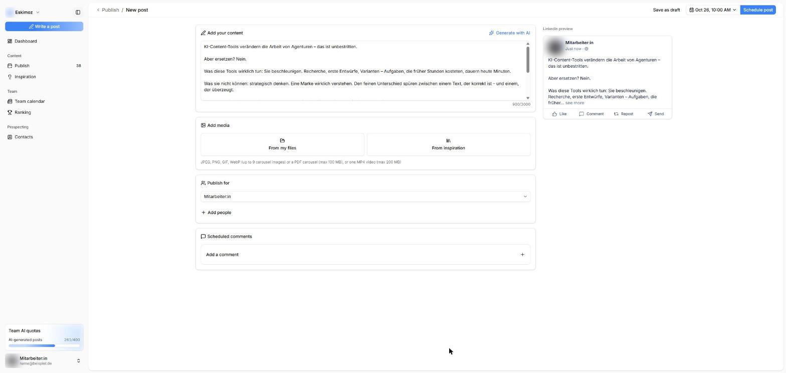Click the folder icon in From my files
This screenshot has width=786, height=373.
pos(282,140)
